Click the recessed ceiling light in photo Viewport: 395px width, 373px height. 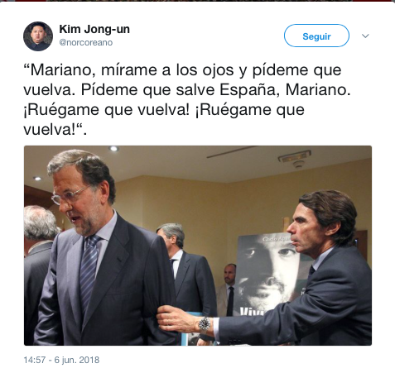(x=113, y=149)
